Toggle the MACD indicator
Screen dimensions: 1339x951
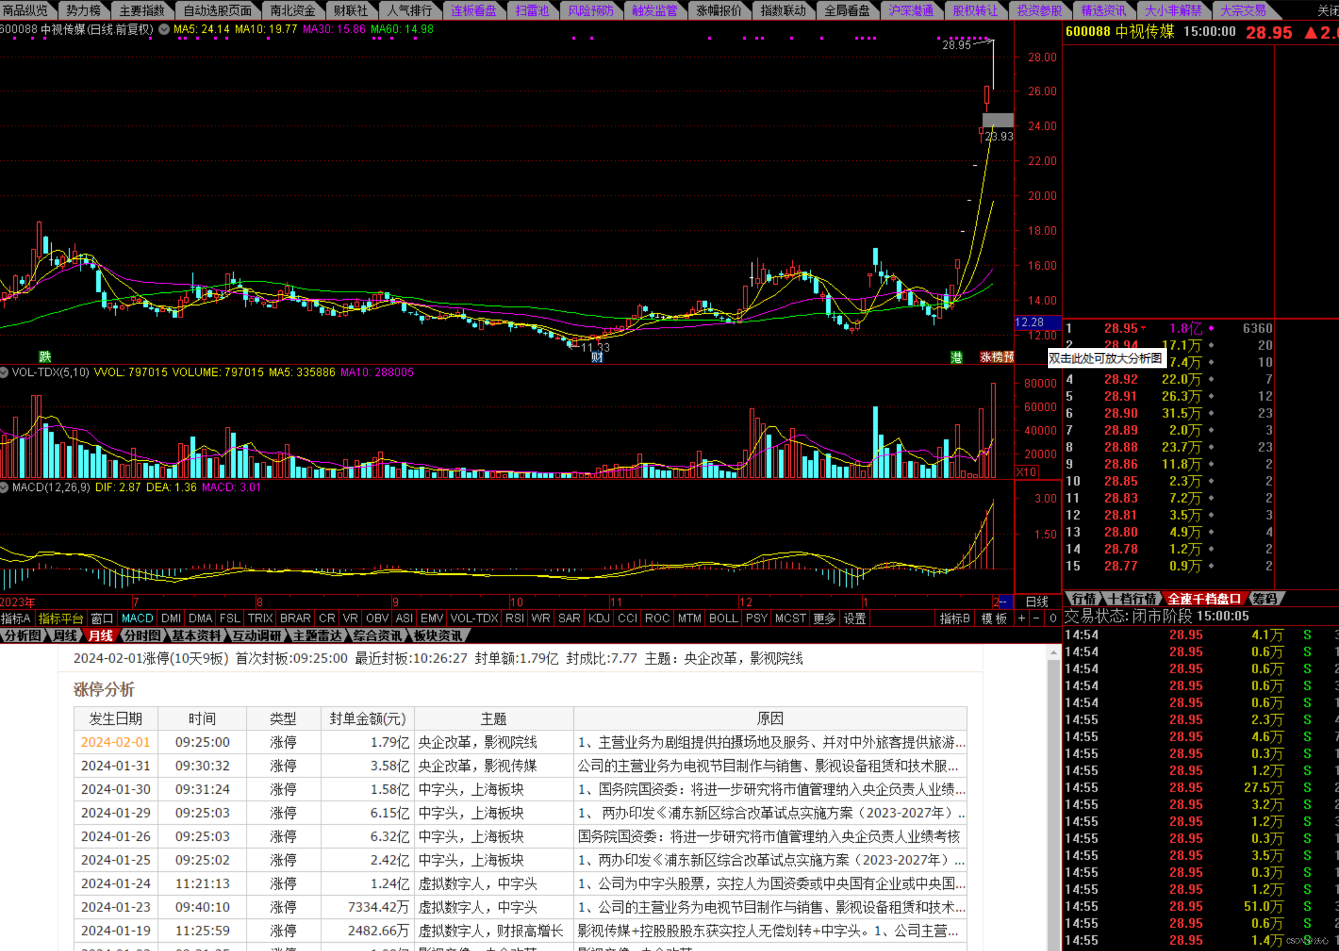pos(137,618)
